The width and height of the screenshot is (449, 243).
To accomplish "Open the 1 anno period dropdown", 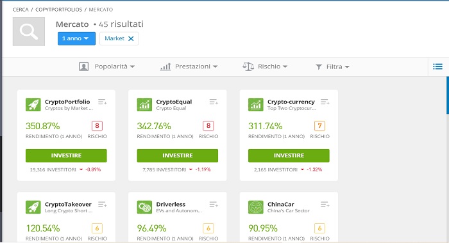I will tap(76, 38).
